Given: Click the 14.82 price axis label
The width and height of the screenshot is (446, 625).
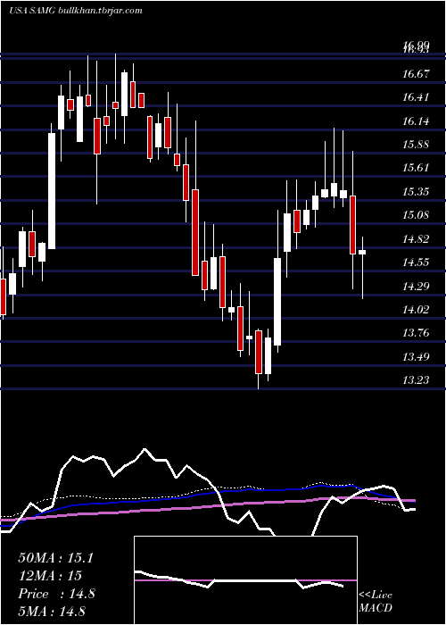Looking at the screenshot, I should 417,239.
